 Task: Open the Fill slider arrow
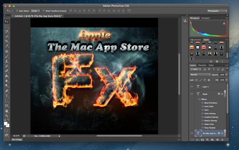click(x=226, y=80)
